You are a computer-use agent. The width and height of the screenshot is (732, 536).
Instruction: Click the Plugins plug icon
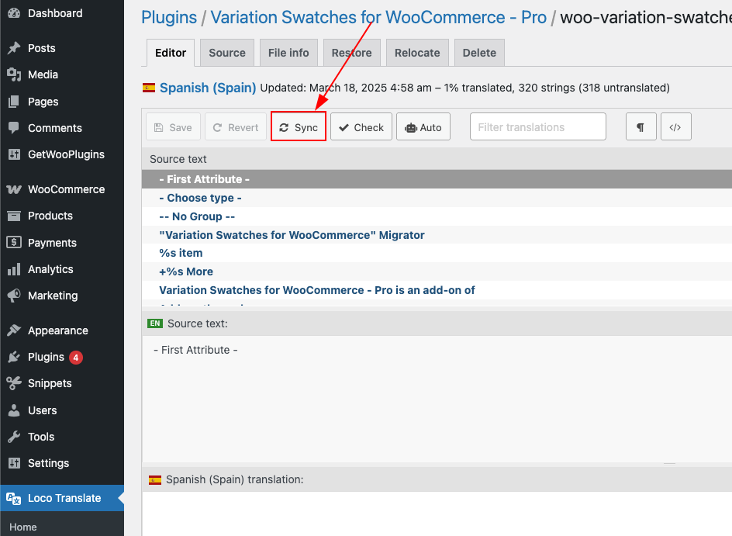(14, 357)
